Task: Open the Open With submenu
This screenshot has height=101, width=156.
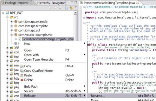Action: click(x=53, y=55)
